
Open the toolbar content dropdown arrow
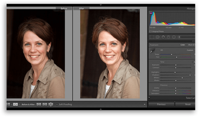[x=145, y=104]
